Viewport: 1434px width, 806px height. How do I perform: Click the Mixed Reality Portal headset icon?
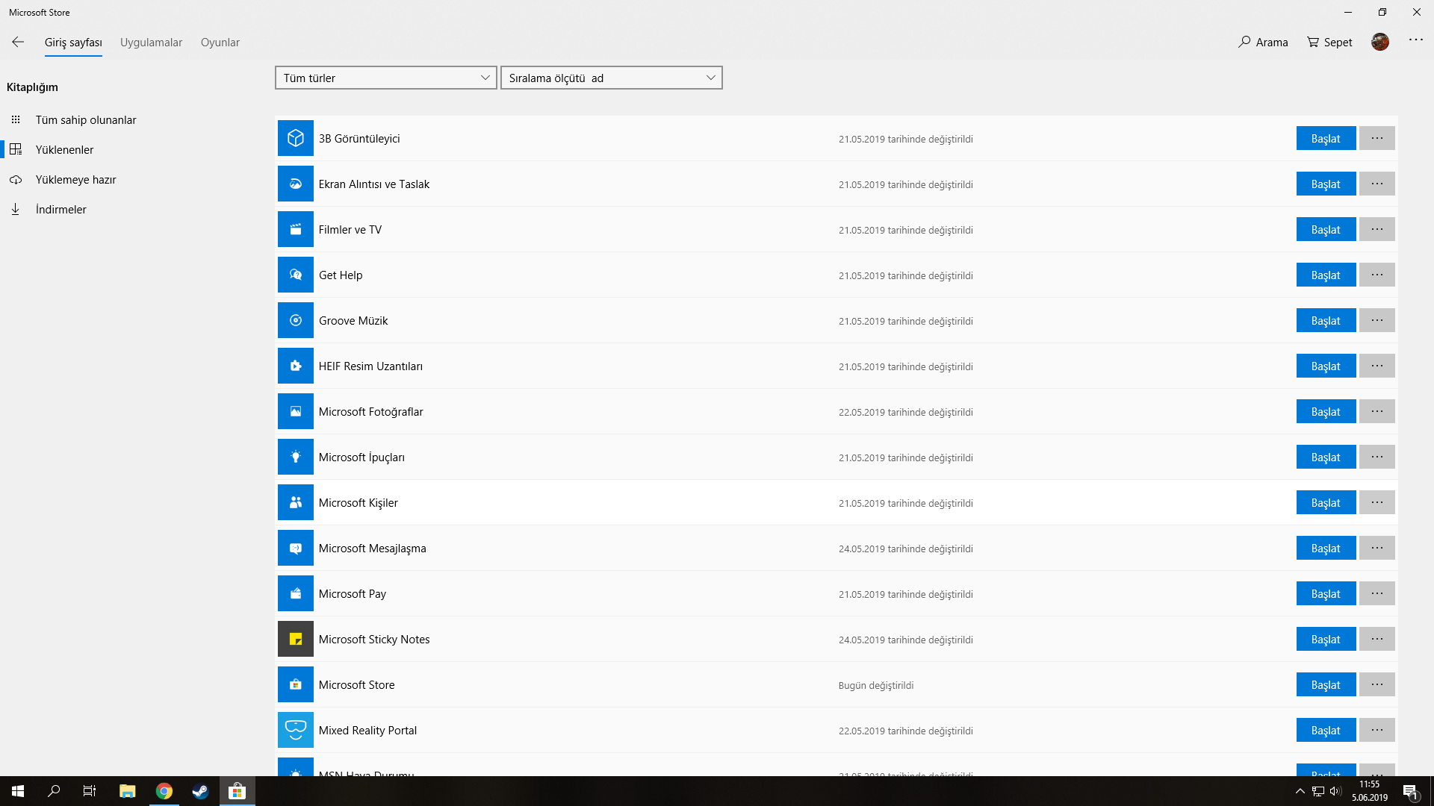[295, 731]
